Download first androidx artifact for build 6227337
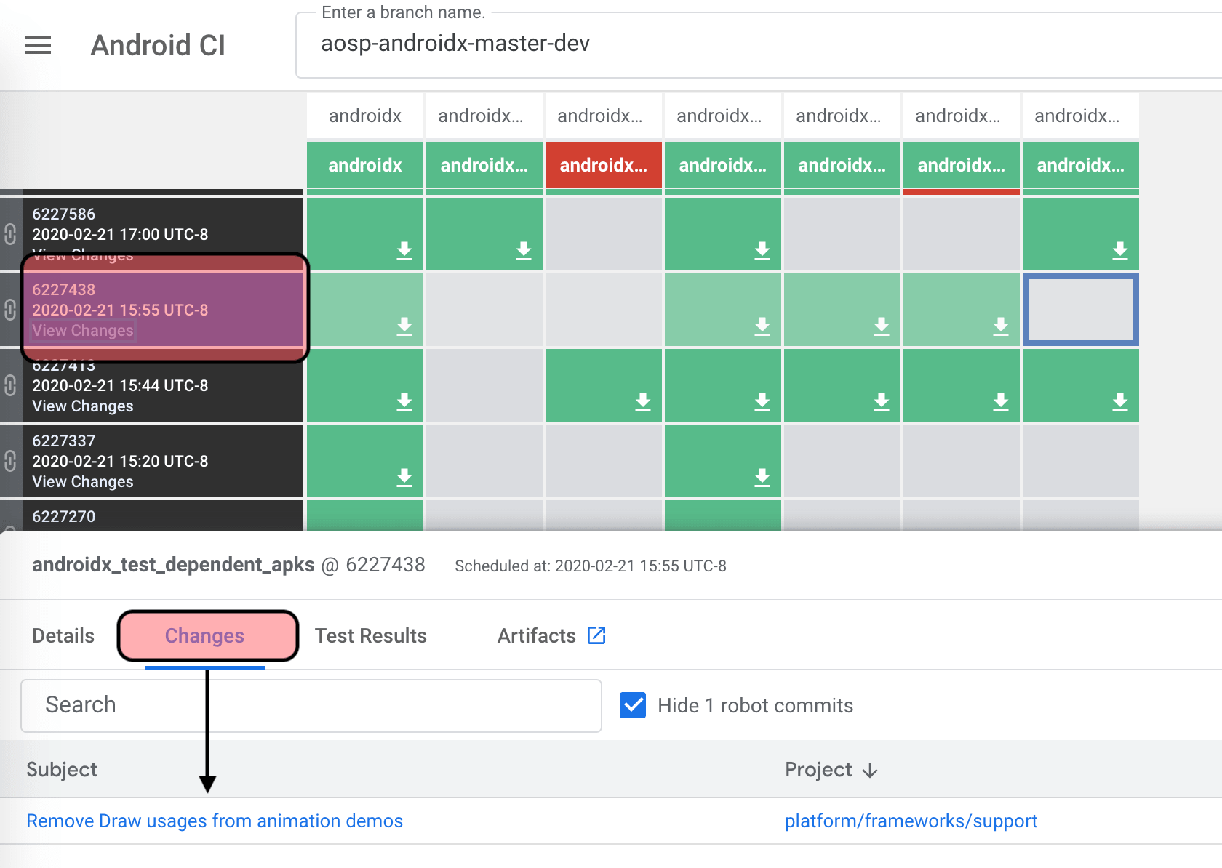The image size is (1222, 868). point(404,477)
